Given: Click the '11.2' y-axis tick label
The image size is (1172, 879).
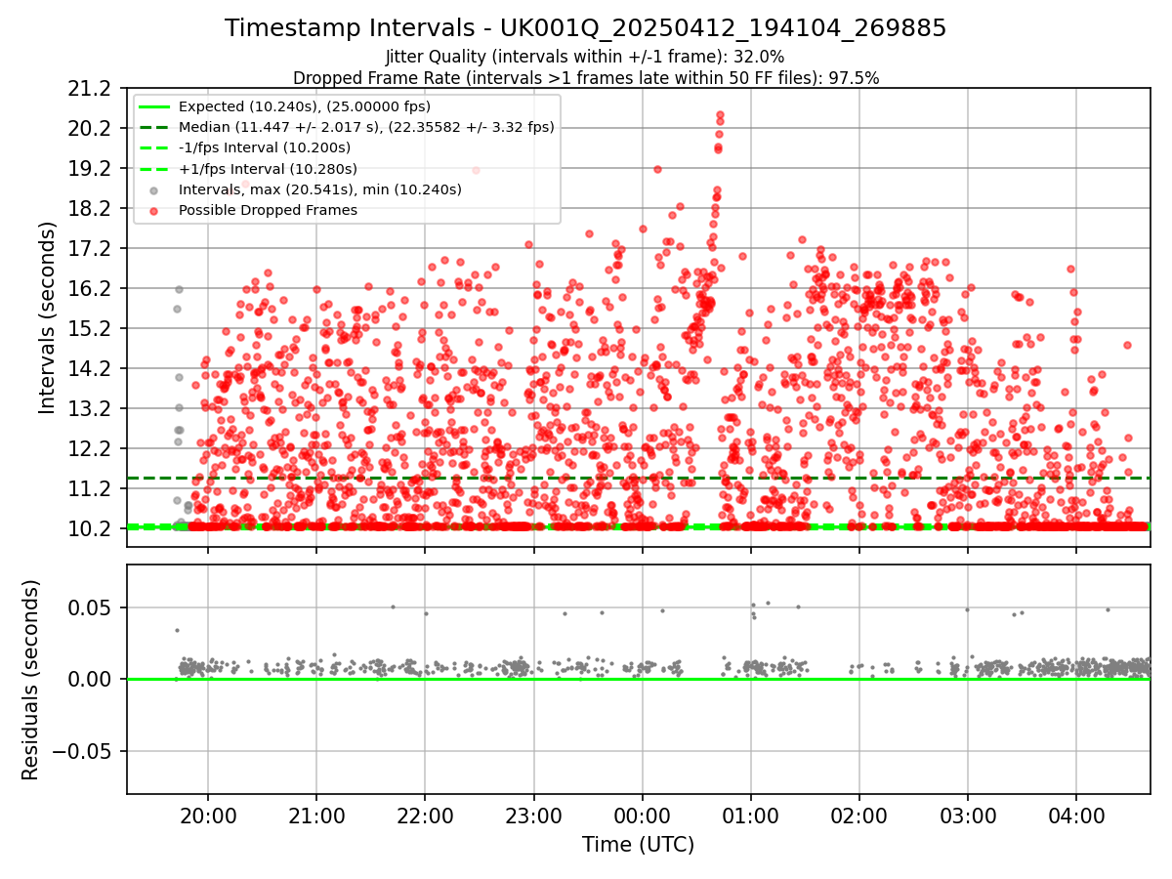Looking at the screenshot, I should (x=91, y=488).
